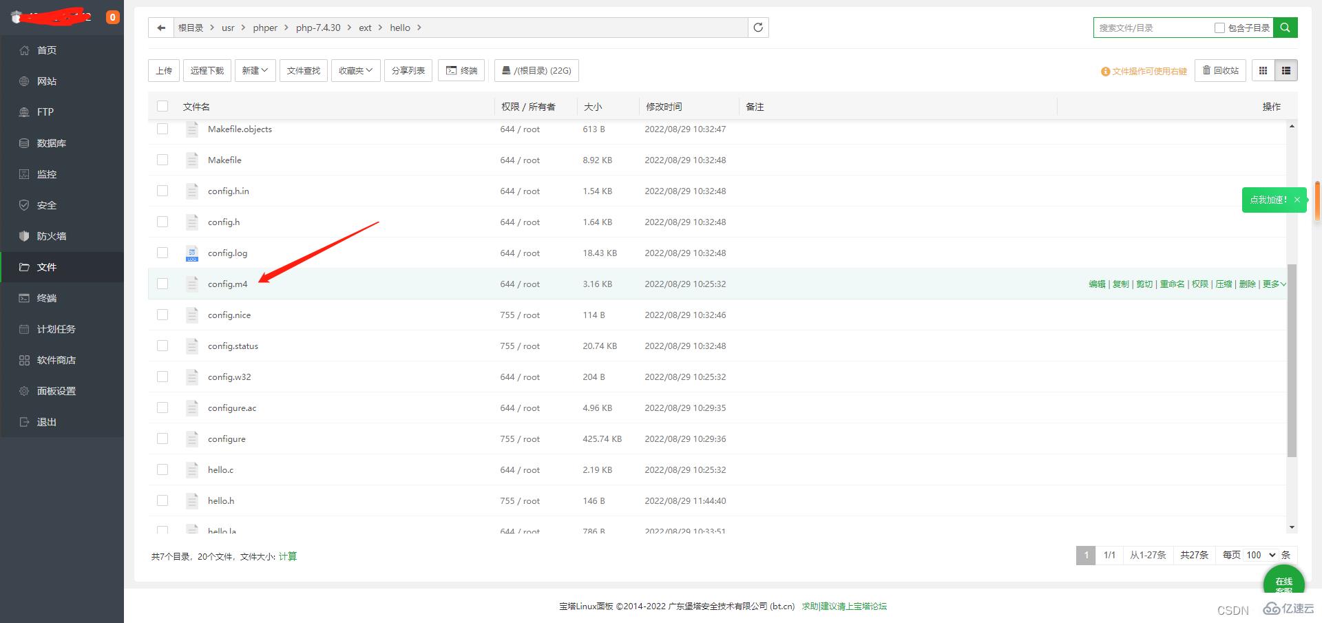Open the notification badge showing 0

click(x=113, y=17)
